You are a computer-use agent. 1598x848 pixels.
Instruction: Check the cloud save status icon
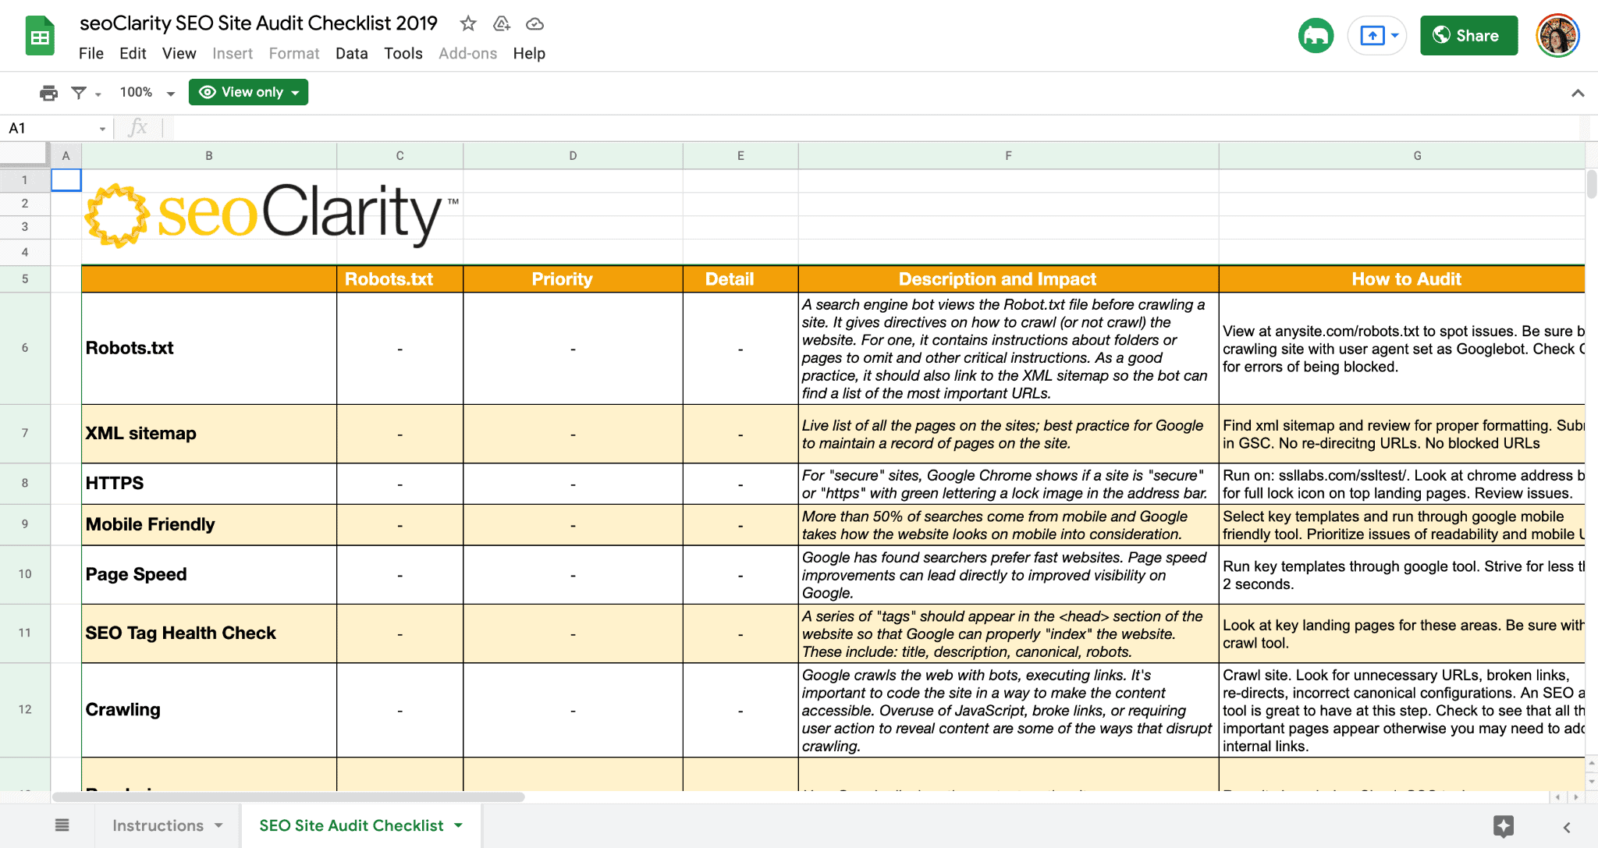(534, 23)
